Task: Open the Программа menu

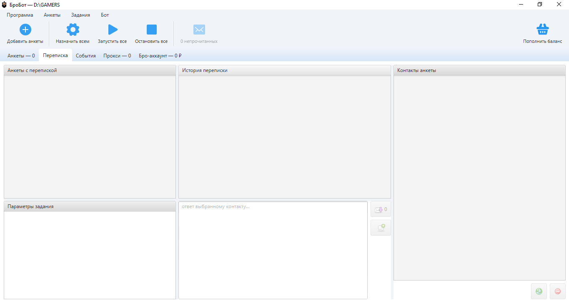Action: tap(20, 15)
